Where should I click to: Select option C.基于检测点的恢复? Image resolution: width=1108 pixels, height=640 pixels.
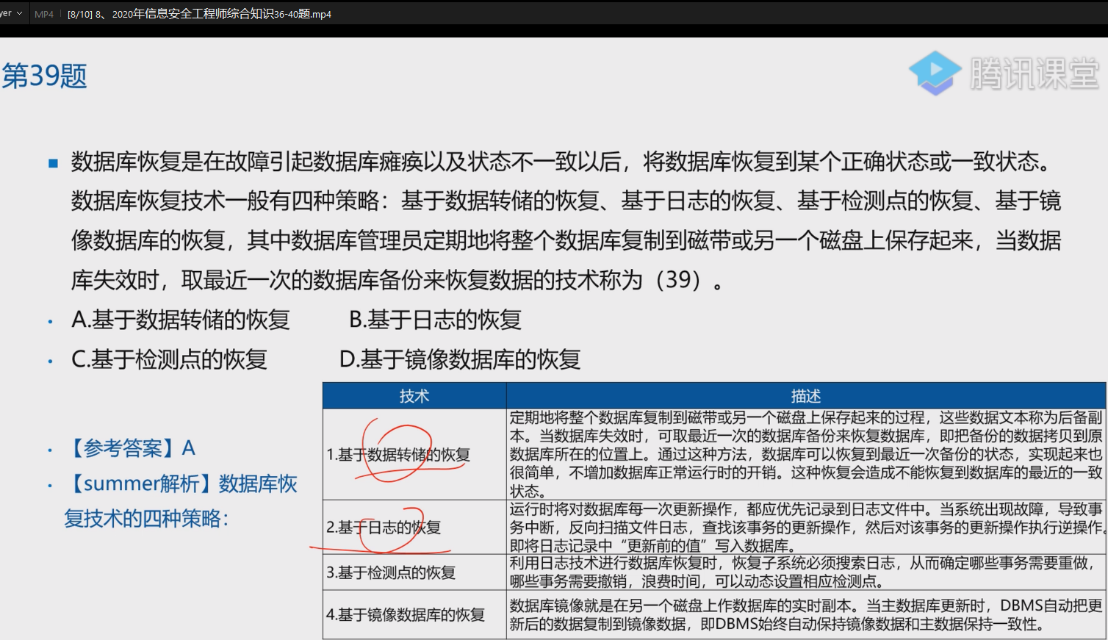[x=169, y=359]
